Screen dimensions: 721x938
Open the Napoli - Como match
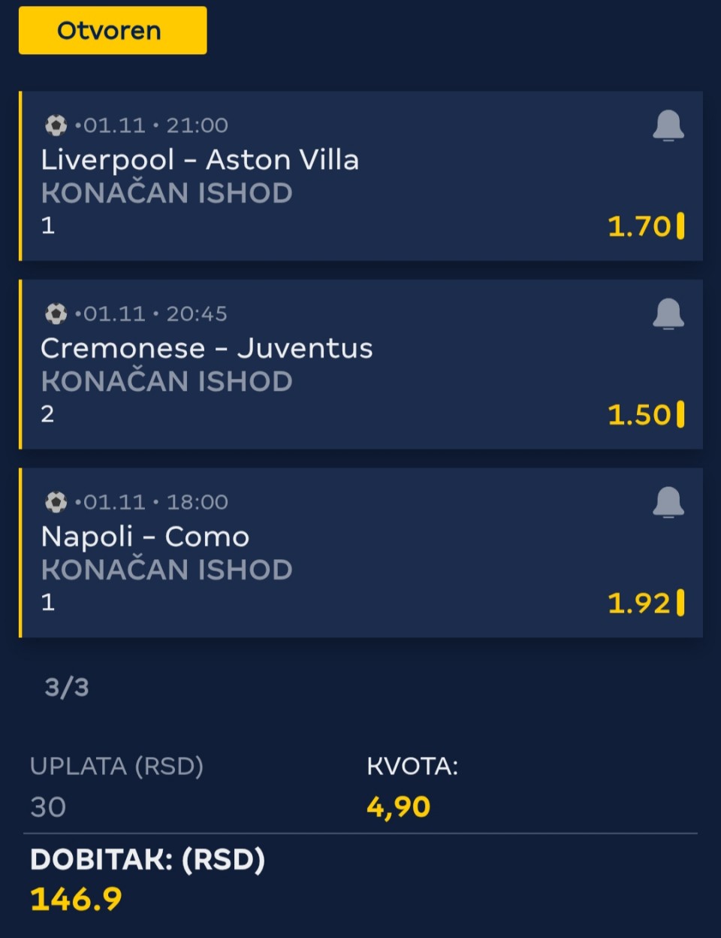[x=145, y=537]
